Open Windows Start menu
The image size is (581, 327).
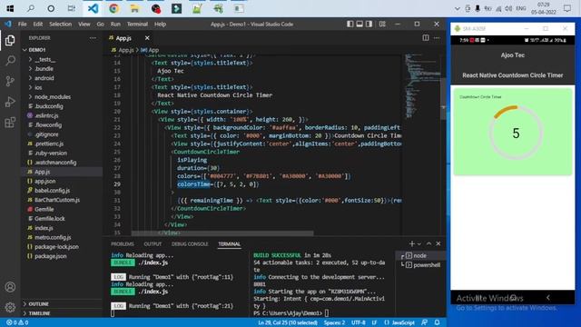point(10,8)
